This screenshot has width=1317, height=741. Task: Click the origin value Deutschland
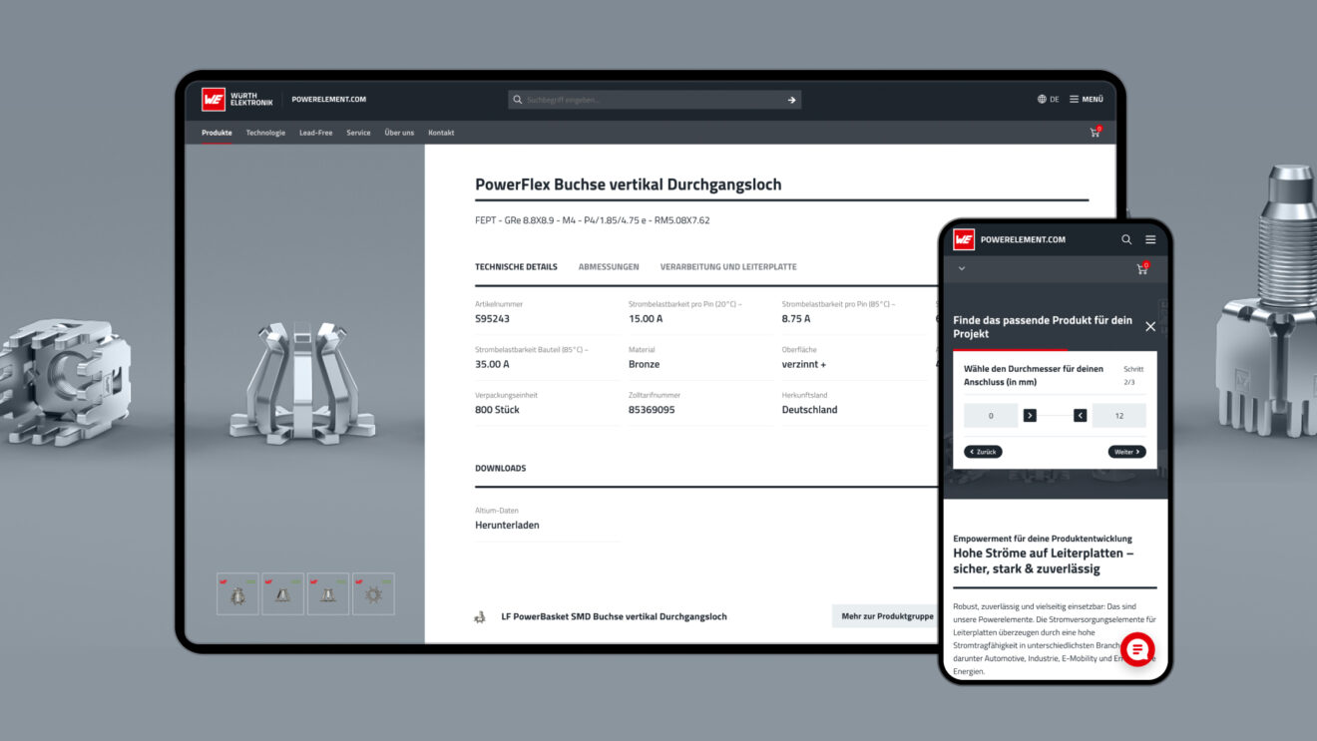tap(810, 410)
